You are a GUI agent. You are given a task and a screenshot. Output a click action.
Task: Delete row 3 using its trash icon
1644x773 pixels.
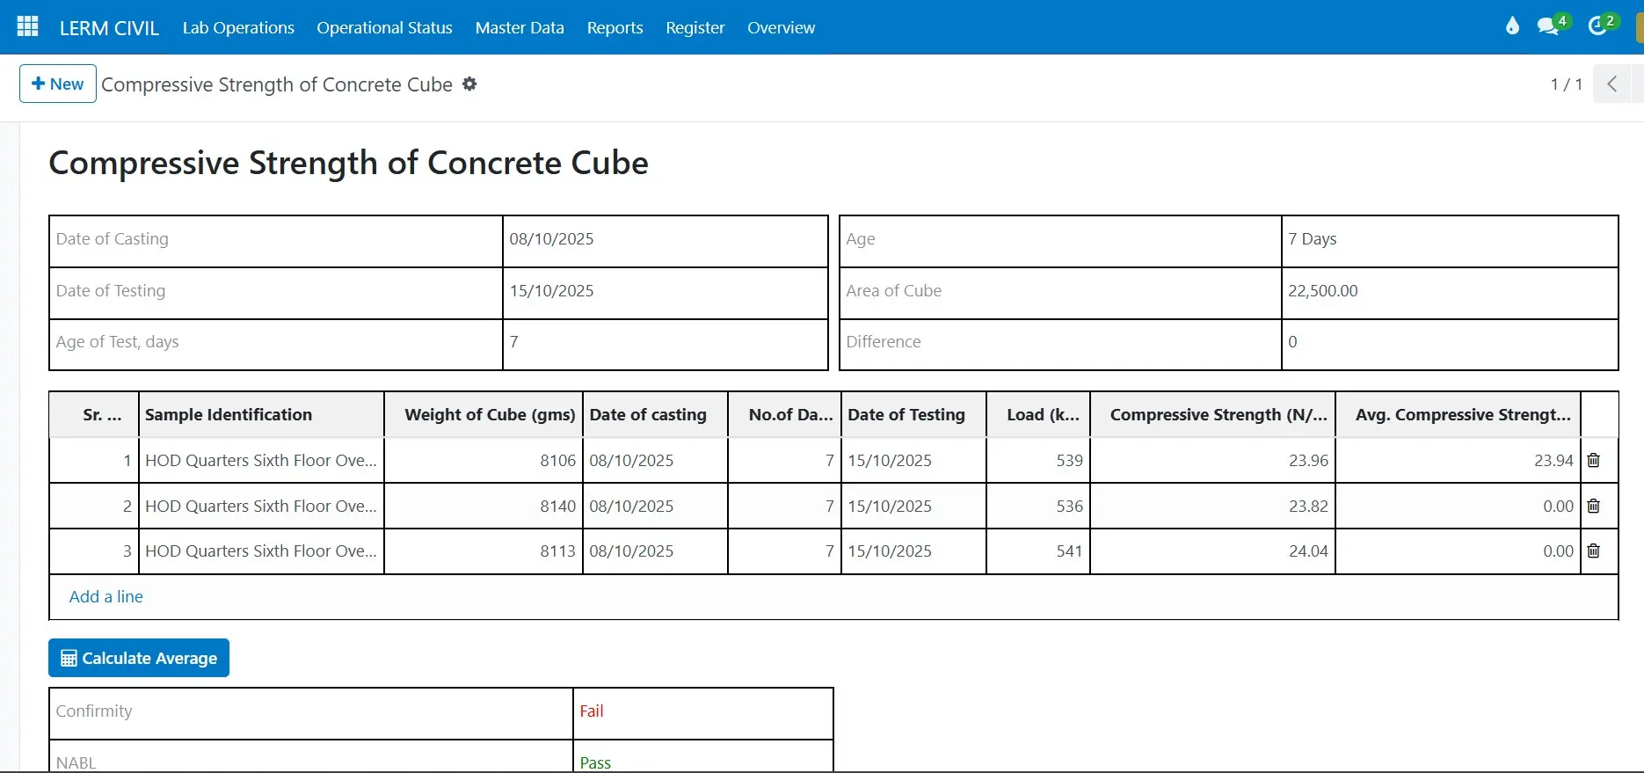[x=1593, y=551]
